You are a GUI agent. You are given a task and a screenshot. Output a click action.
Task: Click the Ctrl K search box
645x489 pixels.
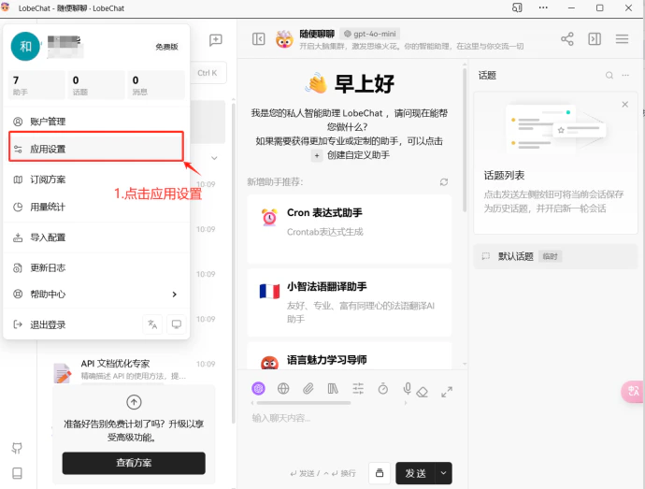(208, 73)
